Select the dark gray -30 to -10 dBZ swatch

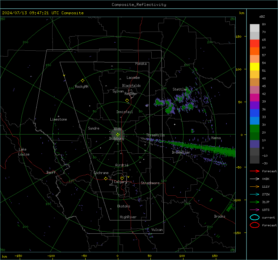[255, 160]
